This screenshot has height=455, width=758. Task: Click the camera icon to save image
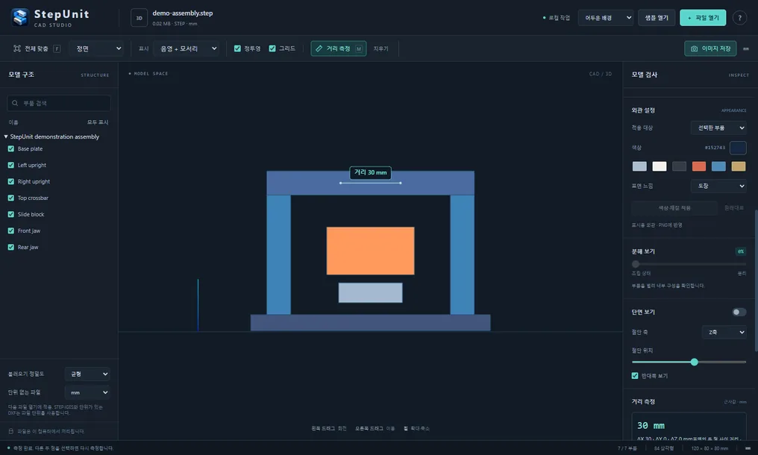tap(694, 48)
